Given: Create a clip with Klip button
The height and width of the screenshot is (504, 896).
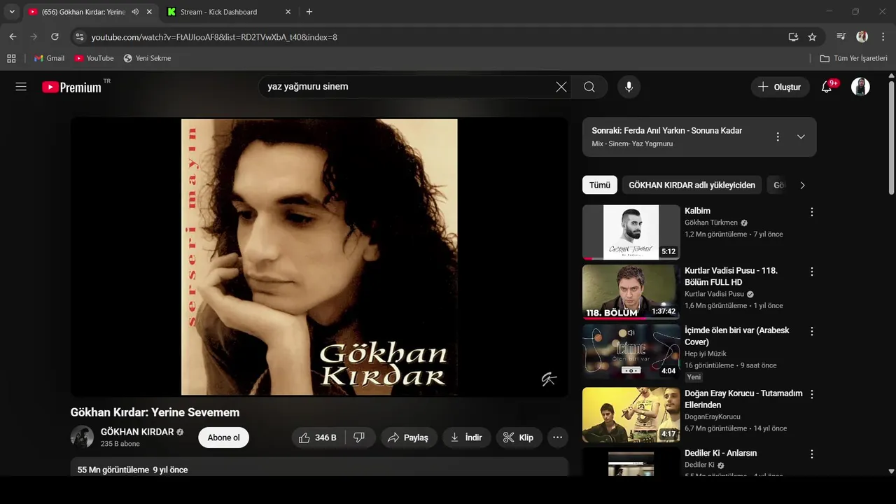Looking at the screenshot, I should (x=519, y=437).
